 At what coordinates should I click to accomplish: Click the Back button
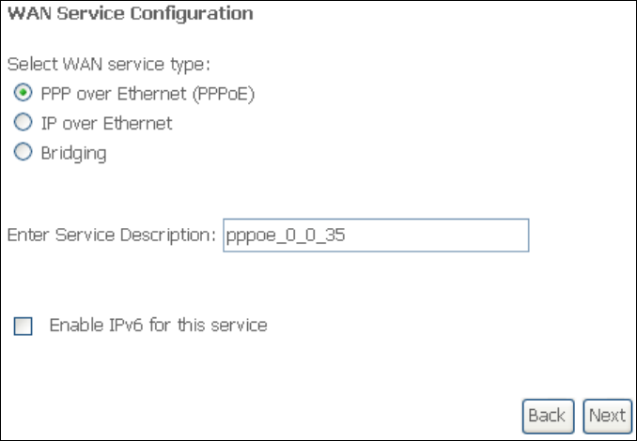(548, 416)
